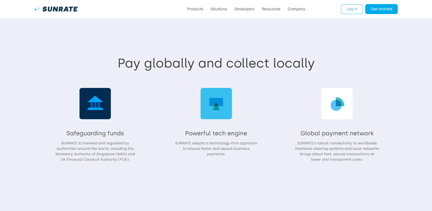Click the SUNRATE wordmark in the header
Viewport: 432px width, 211px height.
[x=60, y=9]
